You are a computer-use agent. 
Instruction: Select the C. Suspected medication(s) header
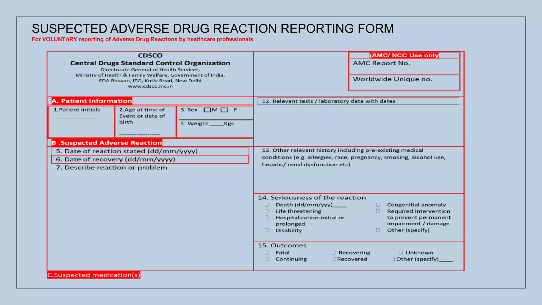tap(94, 275)
